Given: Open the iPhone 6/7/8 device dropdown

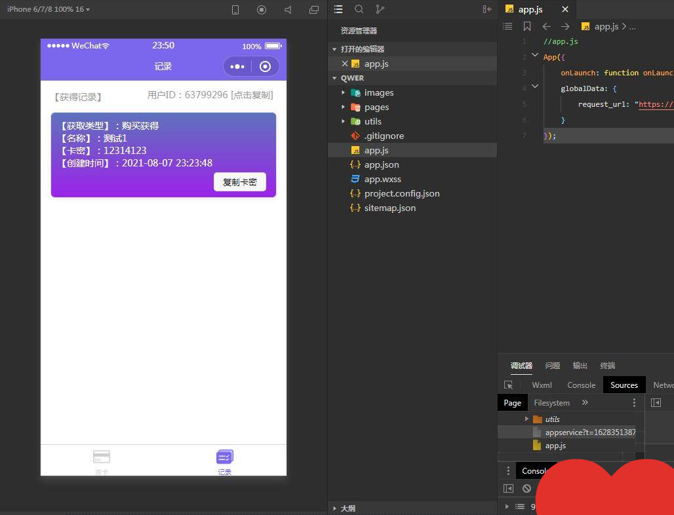Looking at the screenshot, I should 48,9.
